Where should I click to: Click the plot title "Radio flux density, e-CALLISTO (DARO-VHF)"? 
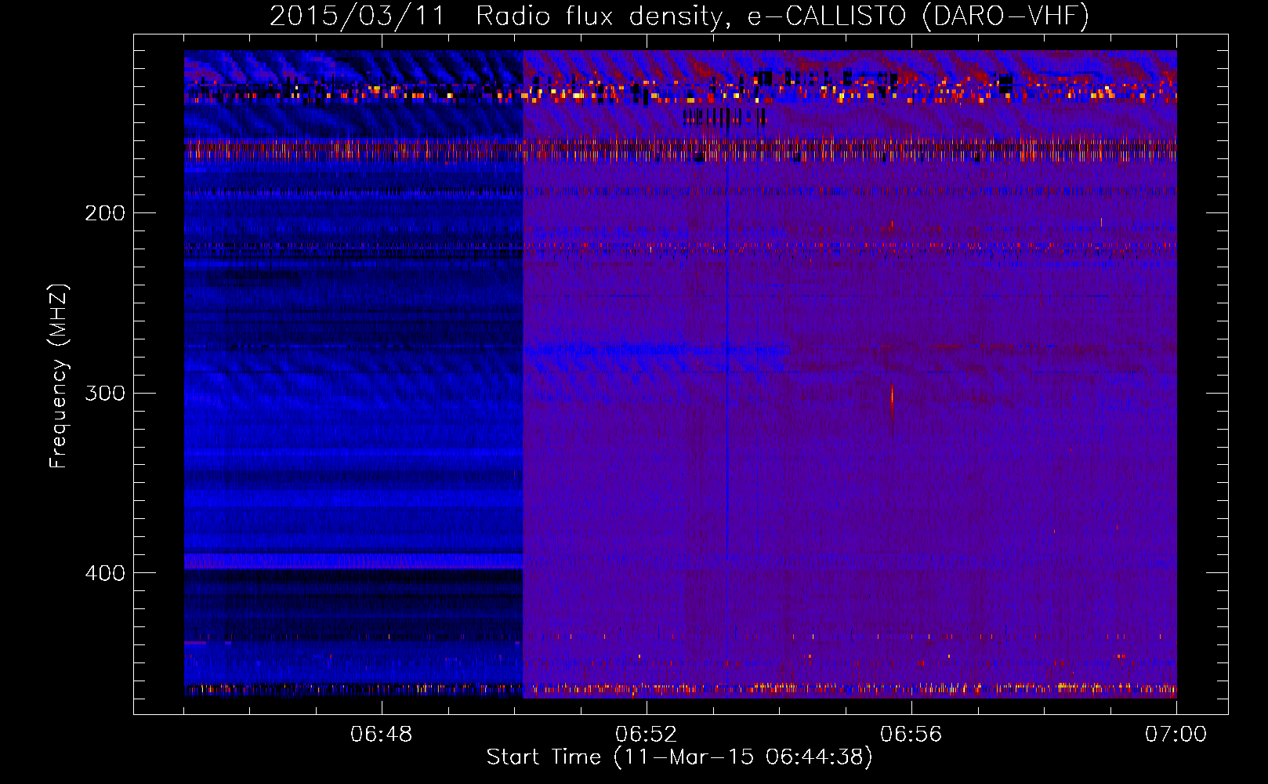point(782,16)
